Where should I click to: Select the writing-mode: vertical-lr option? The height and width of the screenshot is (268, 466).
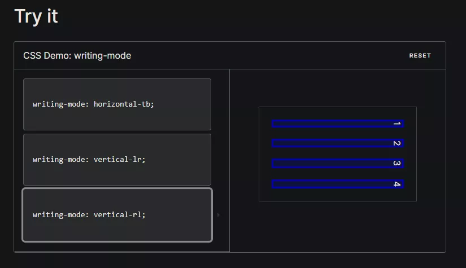click(117, 160)
